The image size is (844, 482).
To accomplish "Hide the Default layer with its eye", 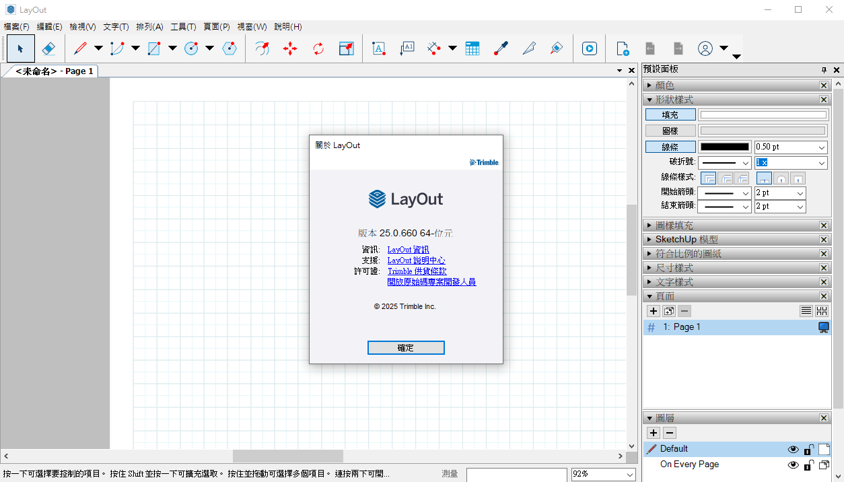I will [794, 449].
